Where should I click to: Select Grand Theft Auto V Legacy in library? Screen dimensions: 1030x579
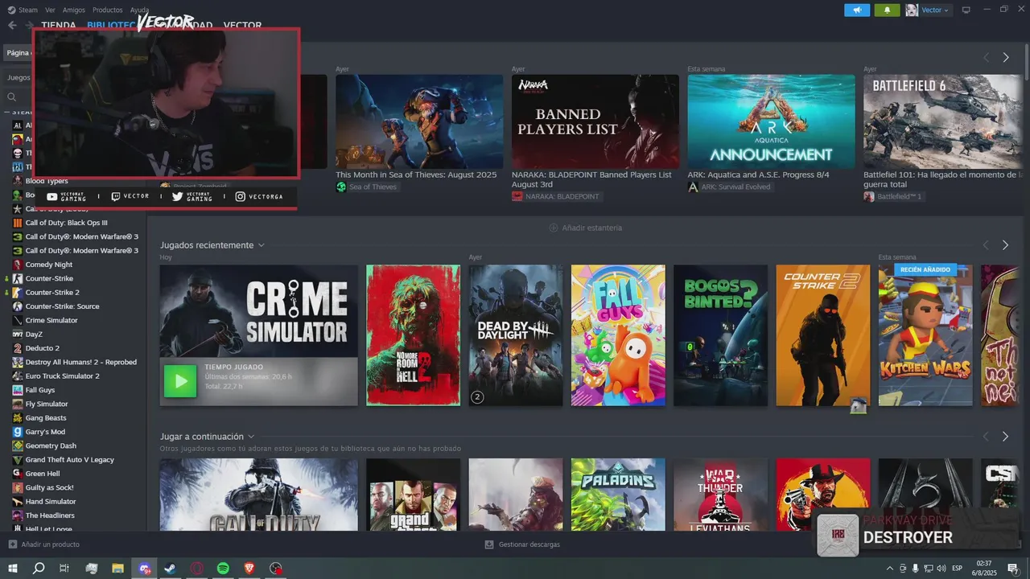click(70, 460)
